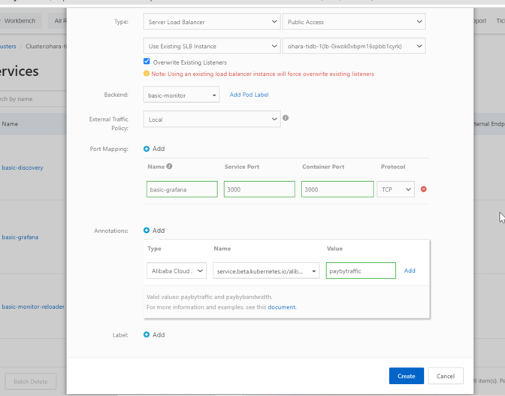This screenshot has height=396, width=505.
Task: Expand the Use Existing SLB Instance dropdown
Action: click(x=211, y=46)
